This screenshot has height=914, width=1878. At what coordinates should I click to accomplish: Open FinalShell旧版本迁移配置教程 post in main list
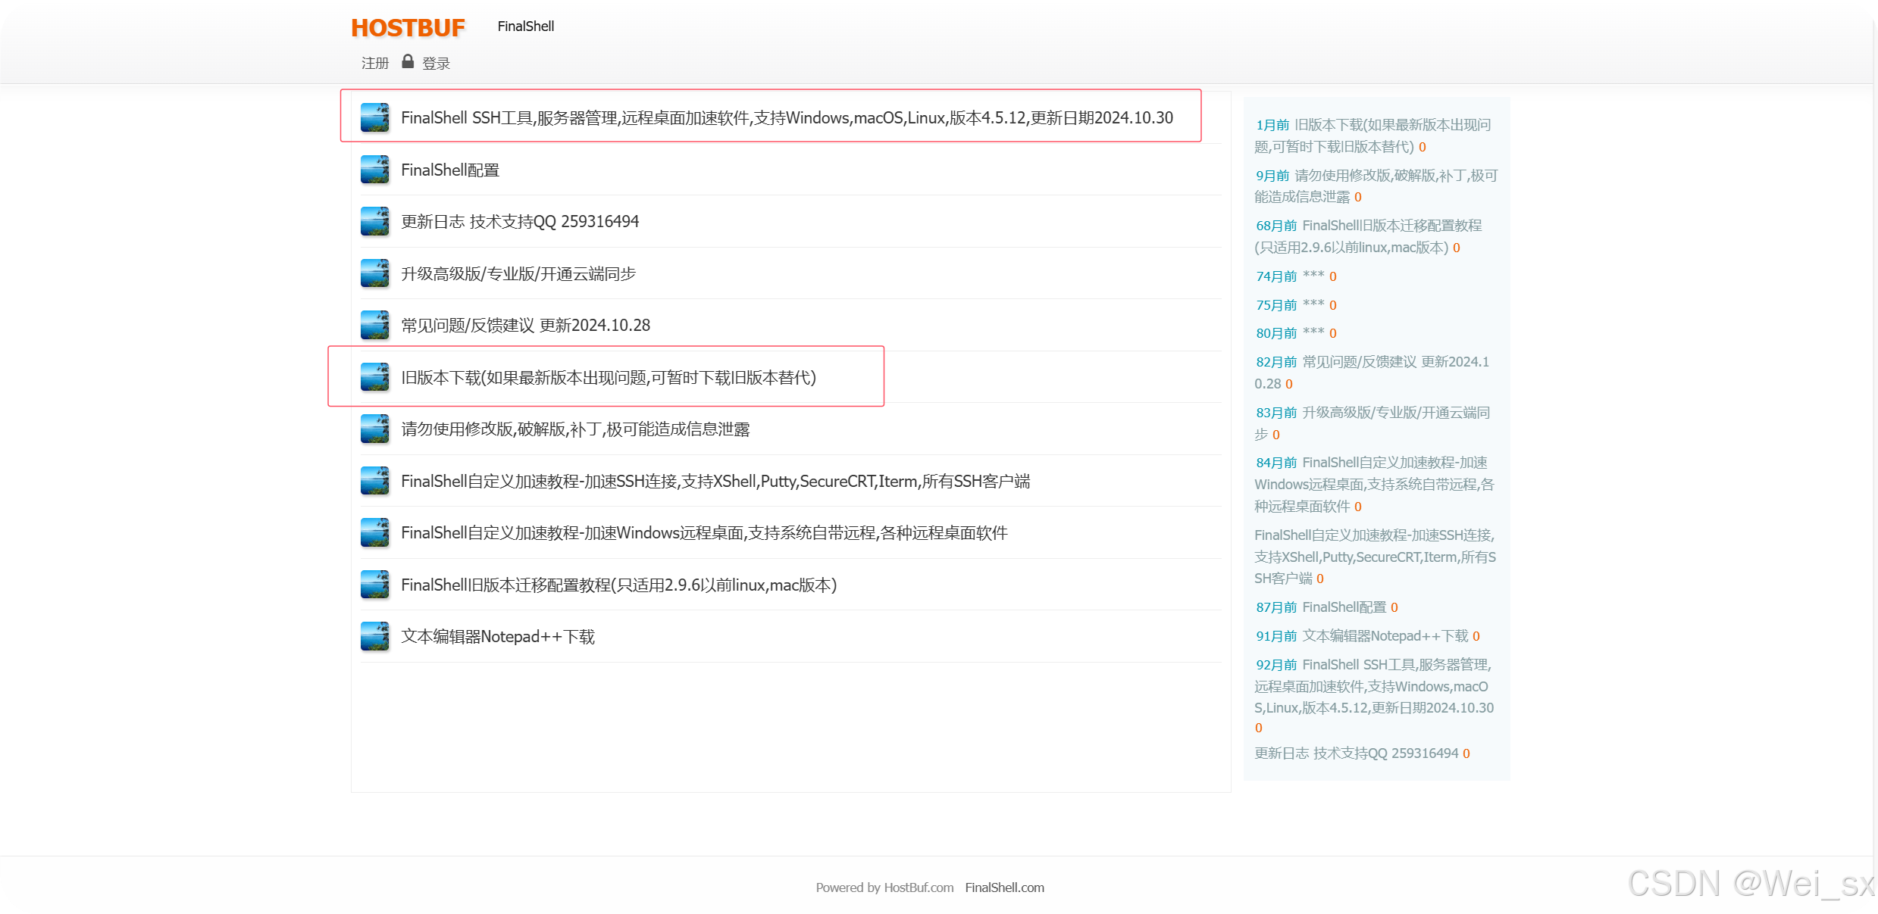point(618,585)
